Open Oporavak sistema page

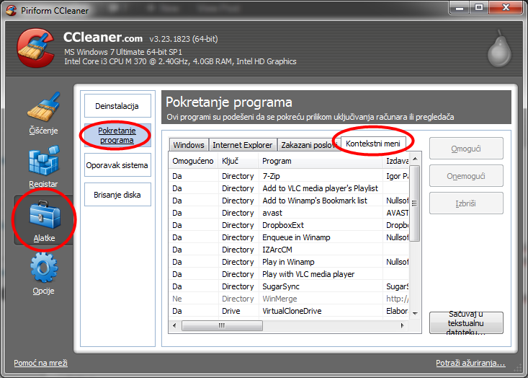(x=117, y=165)
